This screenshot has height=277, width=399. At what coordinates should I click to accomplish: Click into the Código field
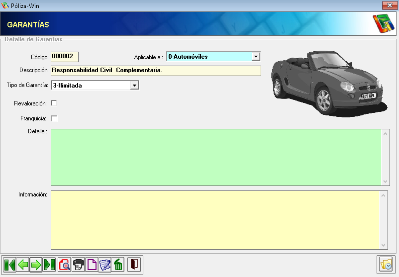(65, 57)
